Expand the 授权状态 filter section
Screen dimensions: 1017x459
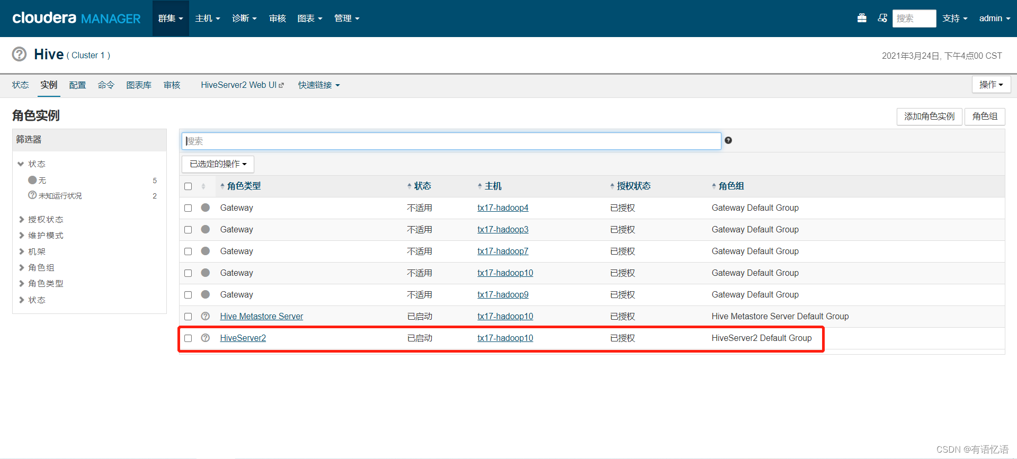point(41,220)
